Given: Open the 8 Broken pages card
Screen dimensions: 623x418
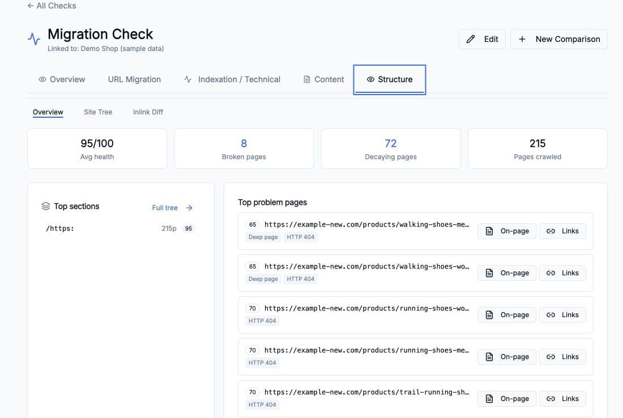Looking at the screenshot, I should click(x=244, y=148).
